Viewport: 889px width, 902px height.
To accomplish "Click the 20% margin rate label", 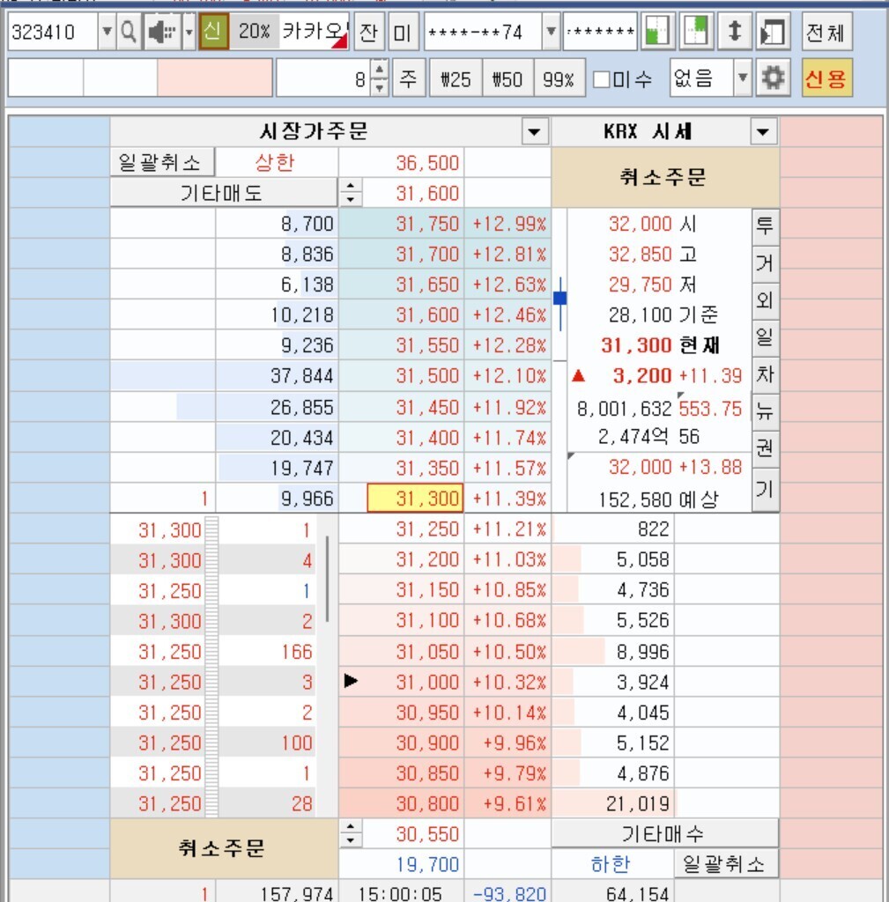I will tap(254, 31).
